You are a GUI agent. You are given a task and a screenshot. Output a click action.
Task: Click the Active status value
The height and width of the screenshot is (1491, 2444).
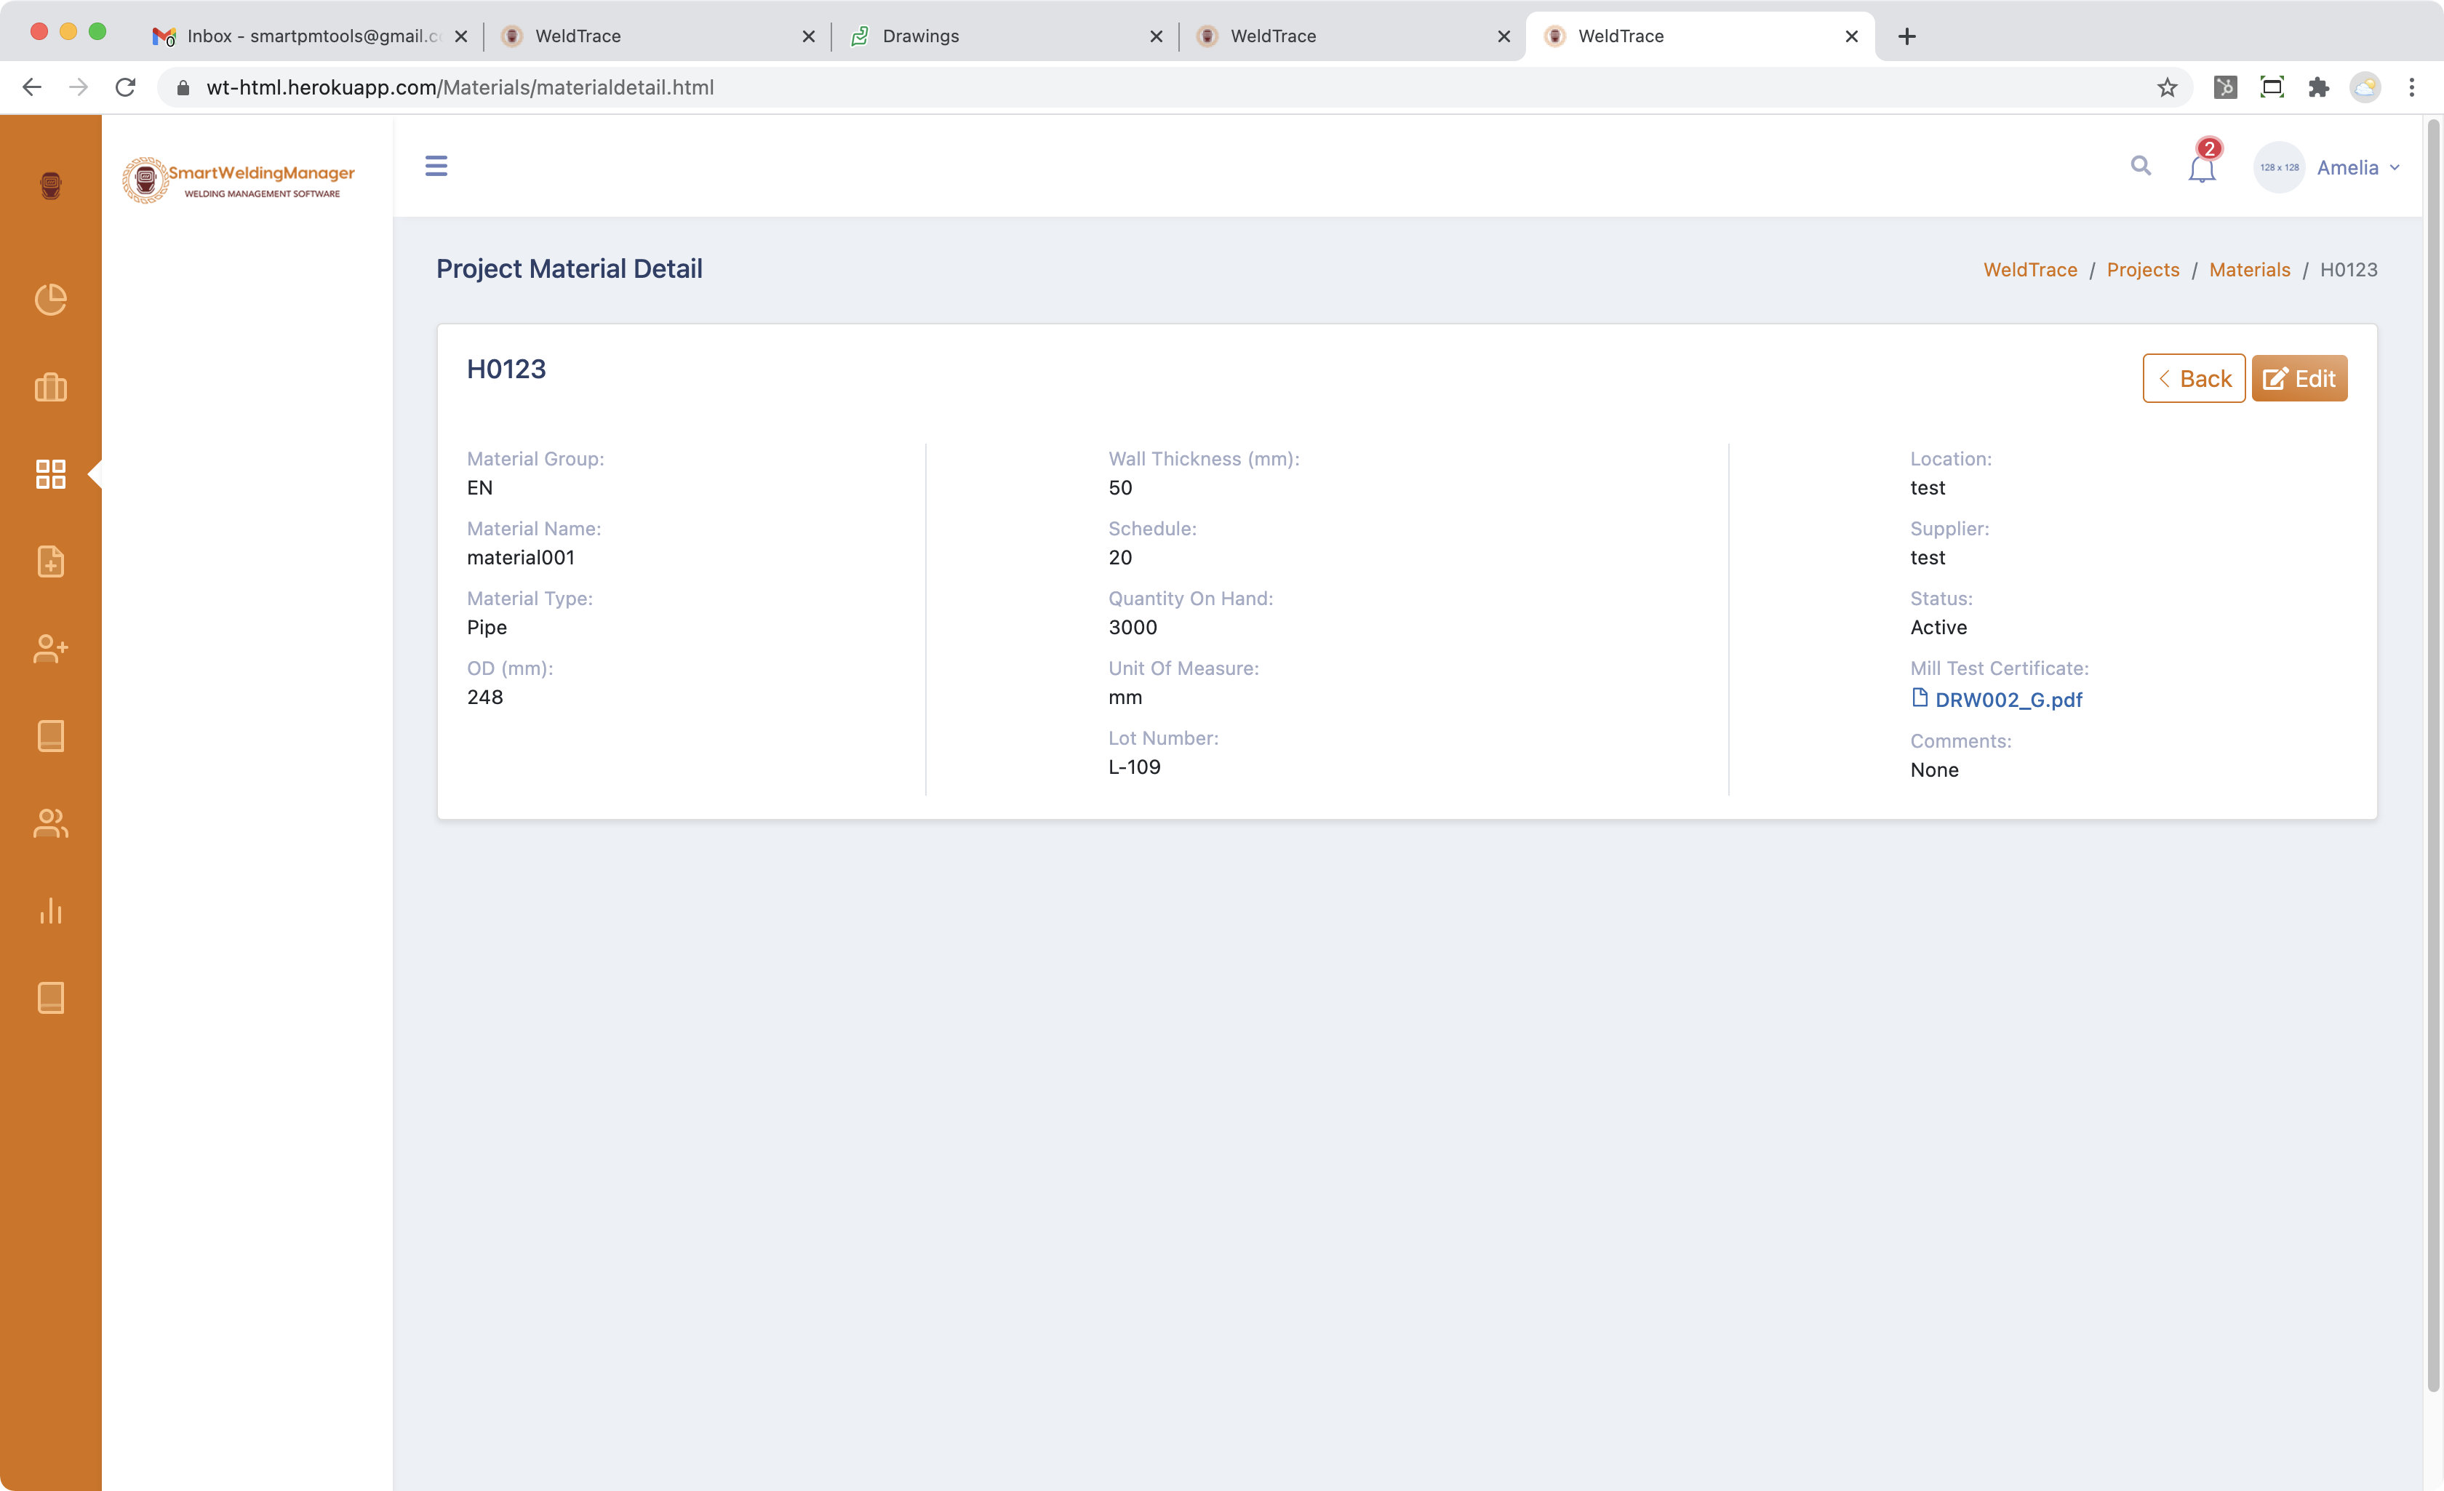(1938, 627)
